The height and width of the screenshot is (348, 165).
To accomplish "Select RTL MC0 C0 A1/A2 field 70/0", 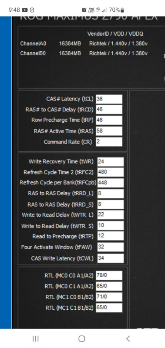I will pos(109,275).
